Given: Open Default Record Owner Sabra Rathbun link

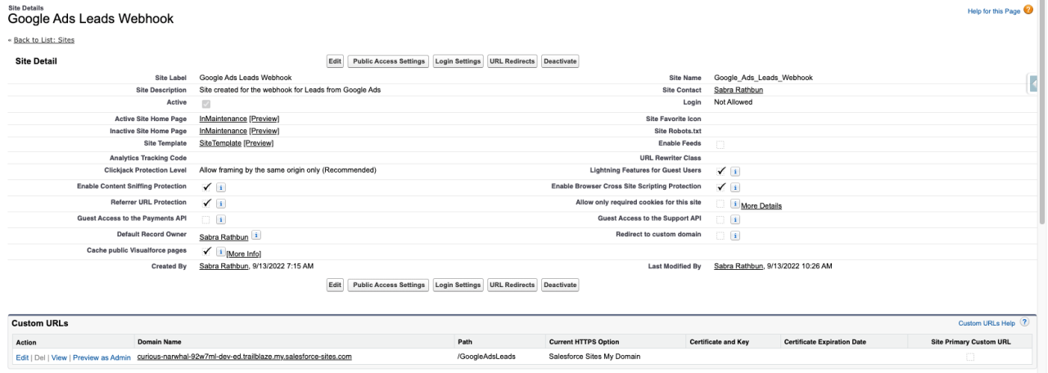Looking at the screenshot, I should [224, 237].
